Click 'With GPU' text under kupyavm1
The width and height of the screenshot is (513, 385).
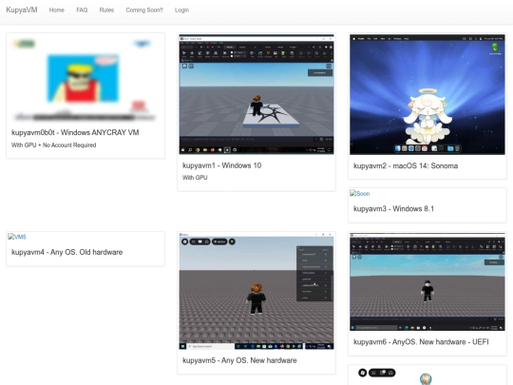pos(195,178)
